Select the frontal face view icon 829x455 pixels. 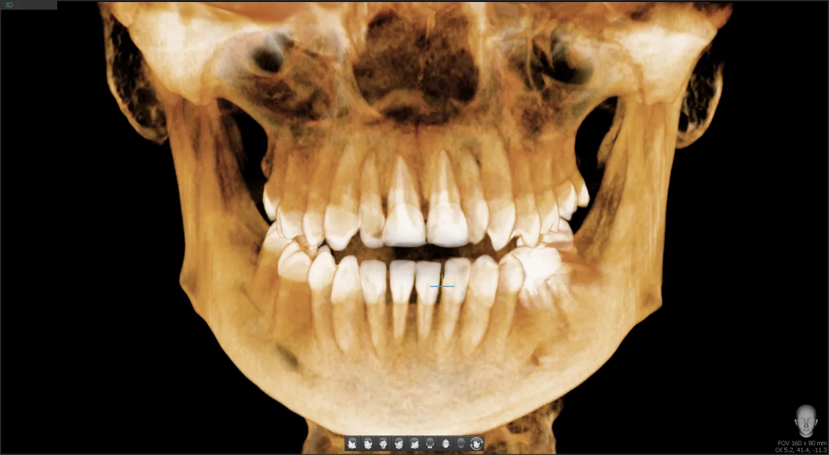click(383, 443)
